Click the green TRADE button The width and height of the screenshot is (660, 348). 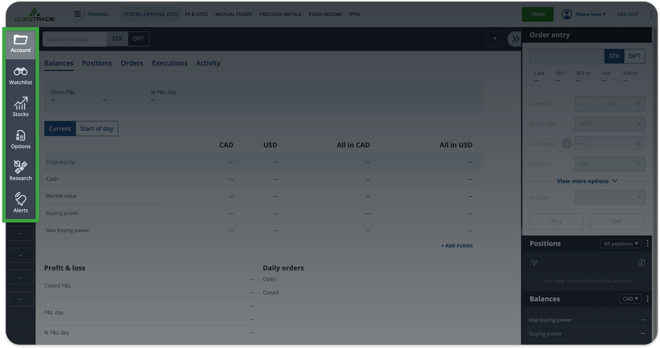coord(538,14)
